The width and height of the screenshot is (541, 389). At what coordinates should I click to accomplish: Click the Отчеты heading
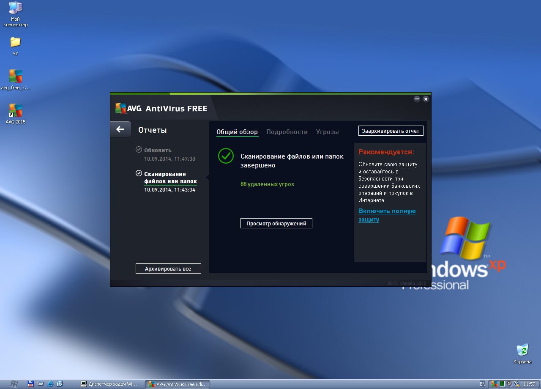tap(152, 130)
